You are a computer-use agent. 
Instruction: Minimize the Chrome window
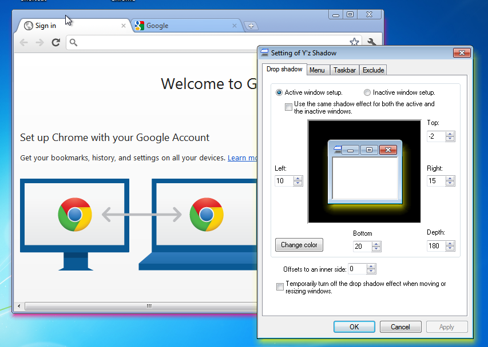click(x=336, y=15)
